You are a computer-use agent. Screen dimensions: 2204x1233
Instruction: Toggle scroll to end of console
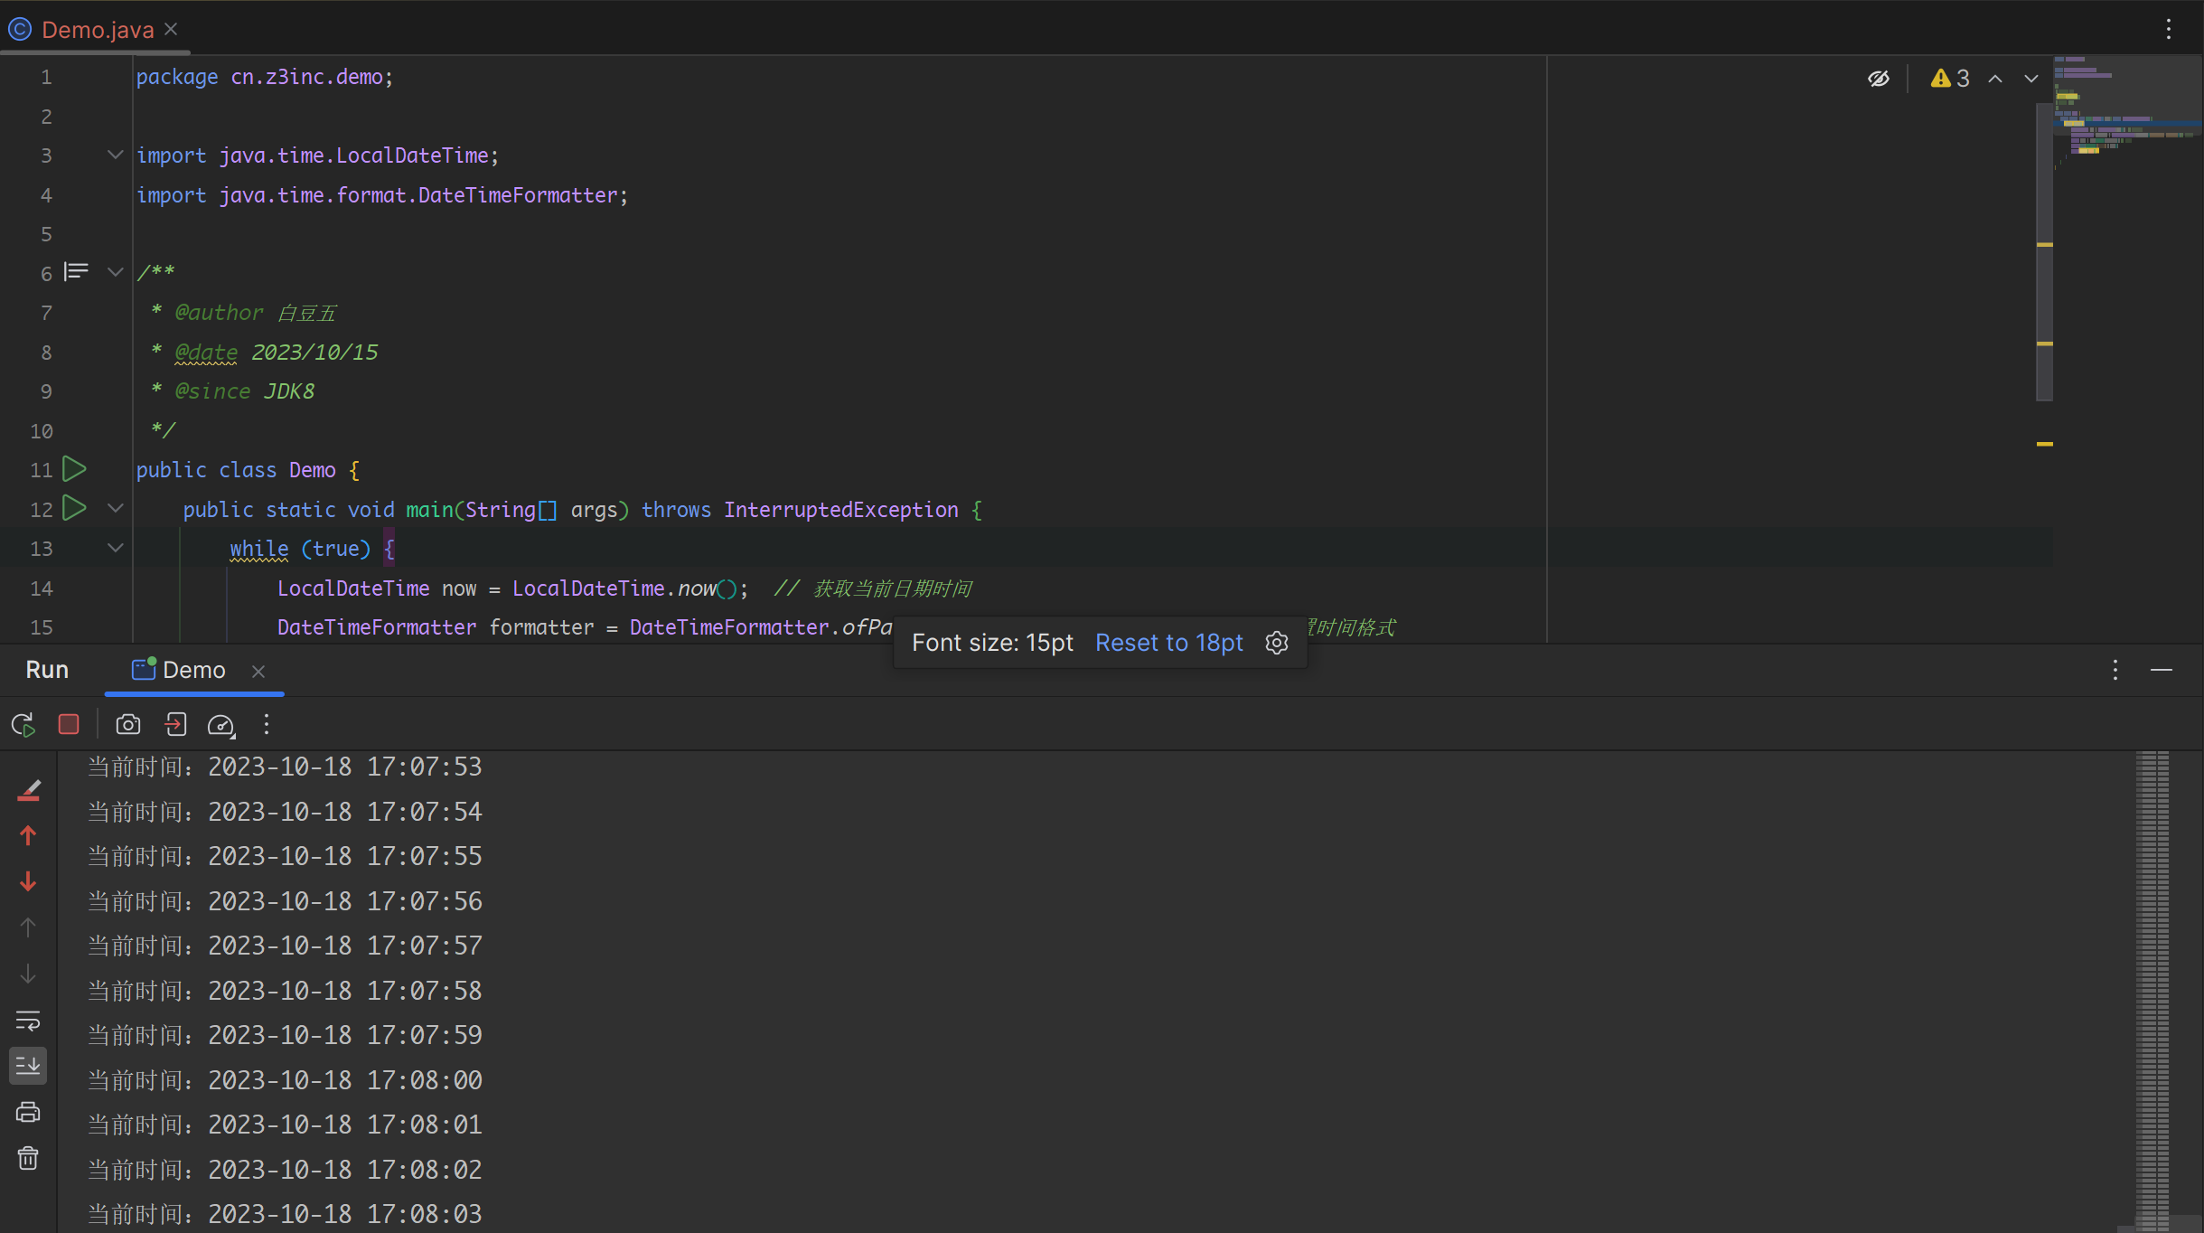[28, 1066]
